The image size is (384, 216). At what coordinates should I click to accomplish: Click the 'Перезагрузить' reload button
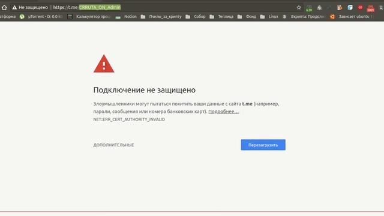click(263, 145)
